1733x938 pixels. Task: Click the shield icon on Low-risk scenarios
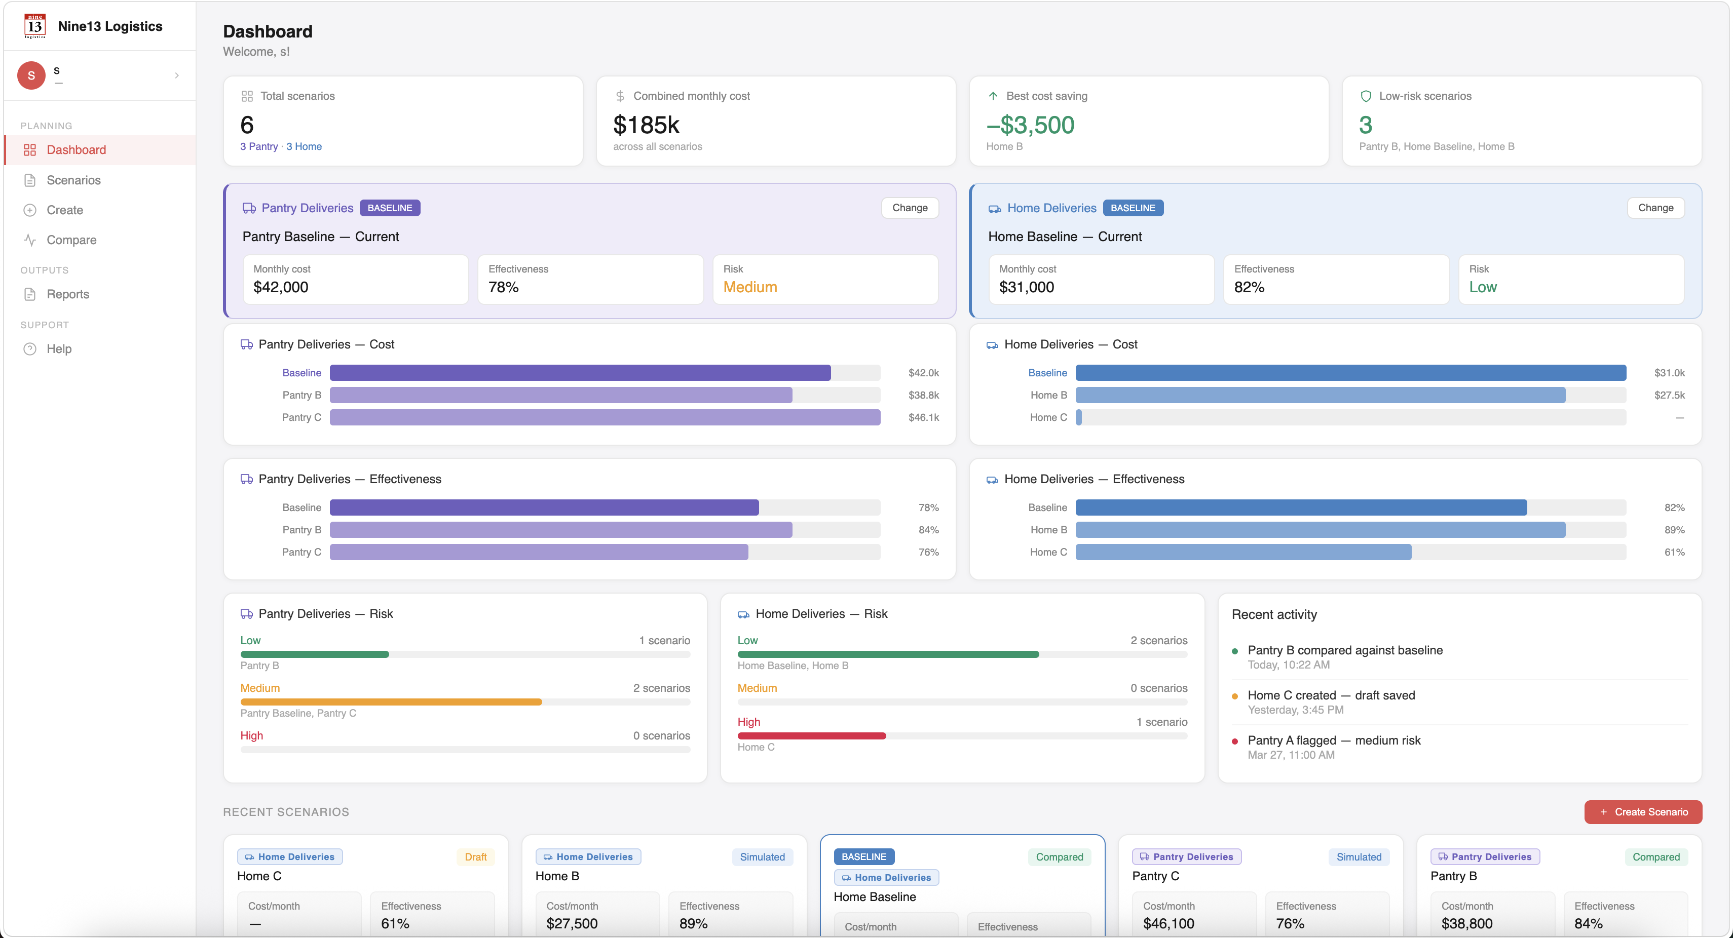tap(1366, 96)
